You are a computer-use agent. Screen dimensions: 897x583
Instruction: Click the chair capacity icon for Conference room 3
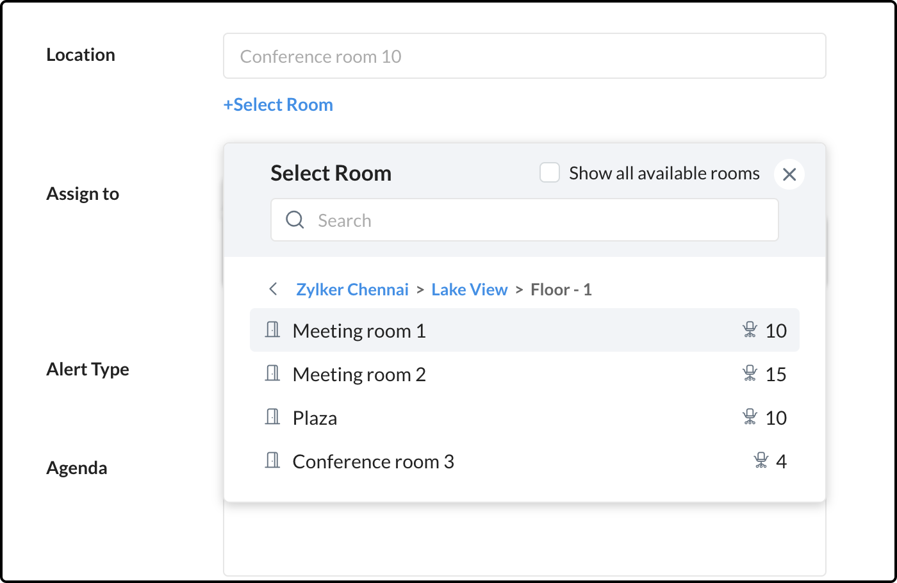[761, 461]
